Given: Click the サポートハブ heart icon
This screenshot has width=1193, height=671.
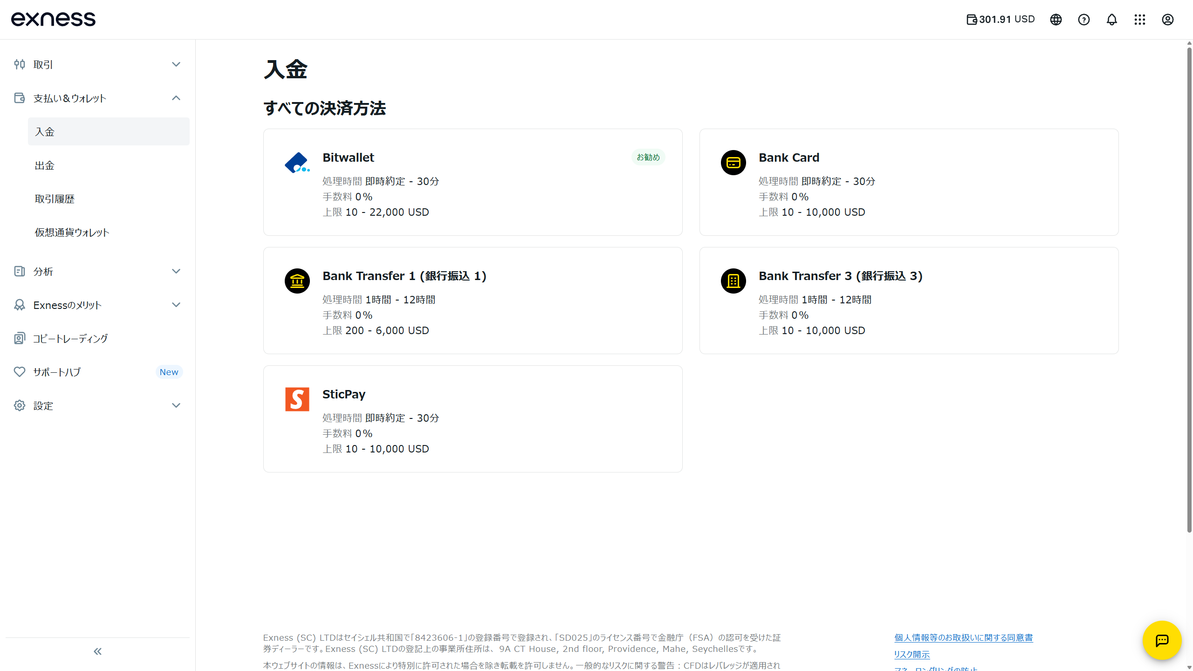Looking at the screenshot, I should click(20, 372).
